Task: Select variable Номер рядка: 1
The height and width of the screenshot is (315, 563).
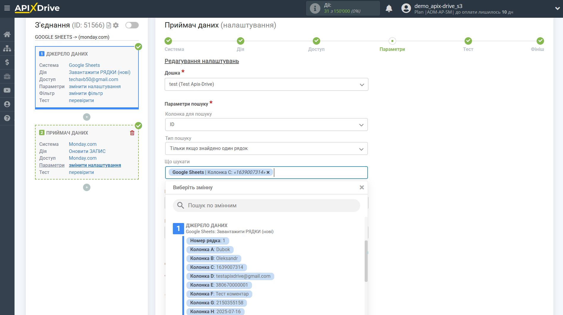Action: pos(208,241)
